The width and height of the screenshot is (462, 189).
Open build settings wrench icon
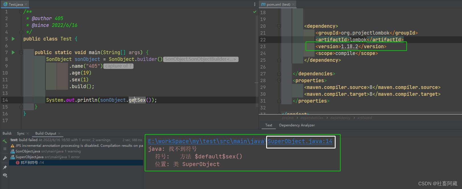coord(5,158)
